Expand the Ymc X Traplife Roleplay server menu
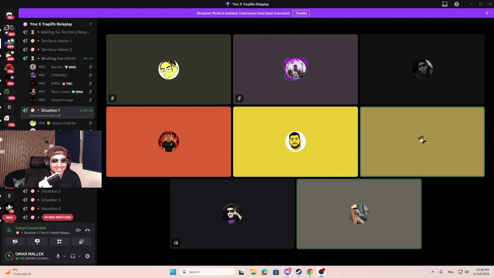This screenshot has height=278, width=494. click(x=90, y=24)
